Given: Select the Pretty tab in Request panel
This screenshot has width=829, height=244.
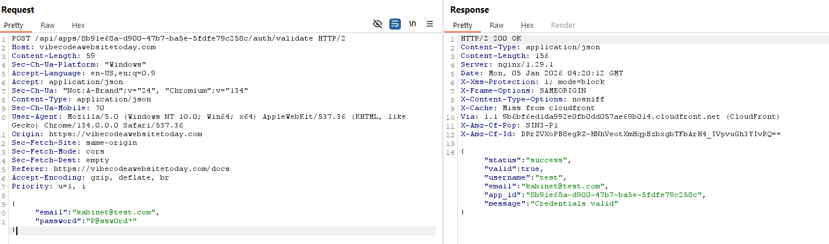Looking at the screenshot, I should [x=14, y=26].
